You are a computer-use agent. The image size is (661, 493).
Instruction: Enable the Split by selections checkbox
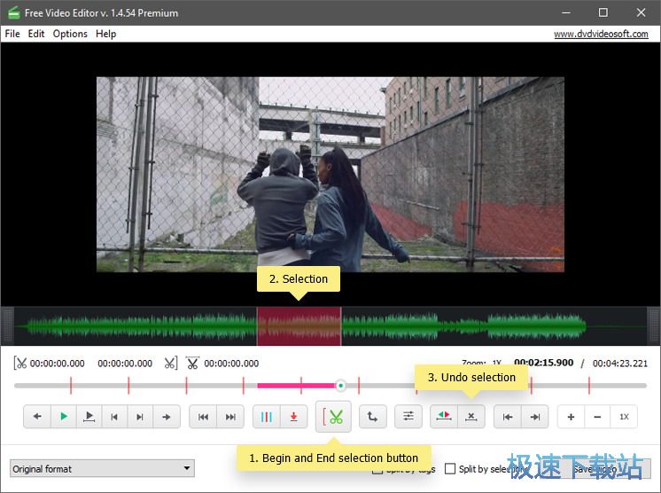450,468
